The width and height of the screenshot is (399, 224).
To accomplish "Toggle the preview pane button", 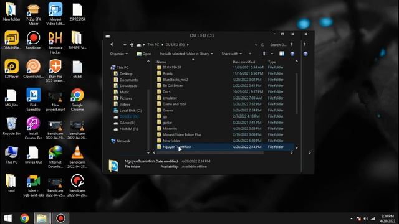I will pyautogui.click(x=282, y=54).
